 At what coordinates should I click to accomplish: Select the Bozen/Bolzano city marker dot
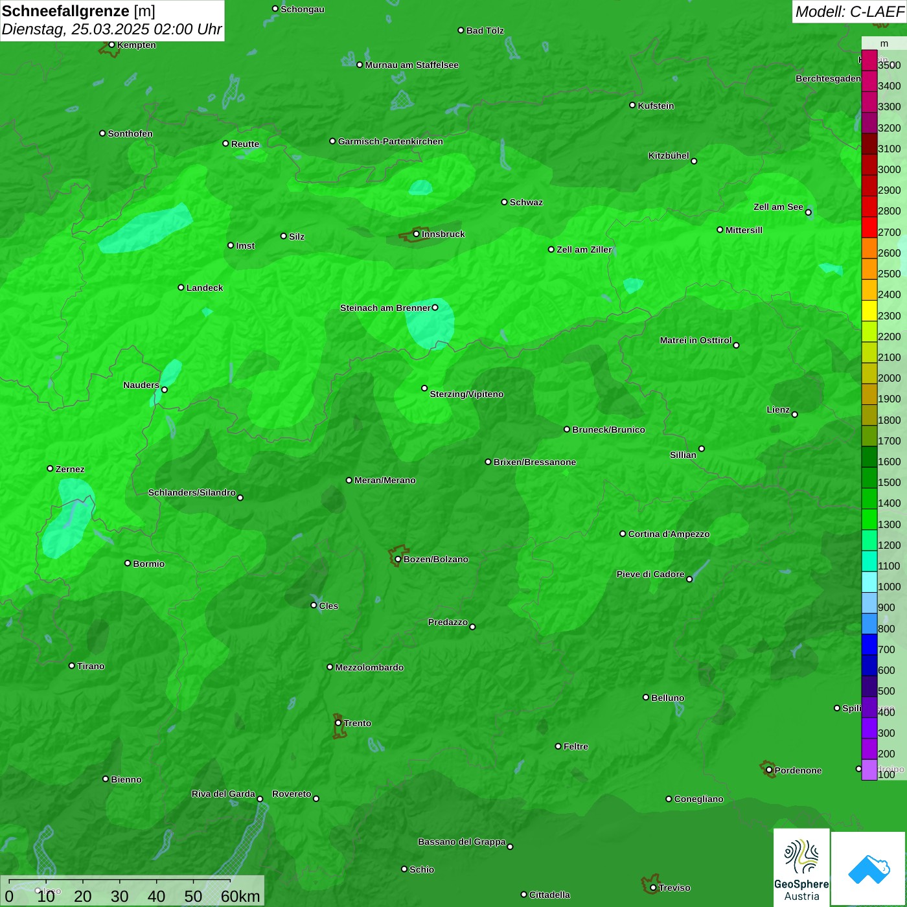[398, 559]
